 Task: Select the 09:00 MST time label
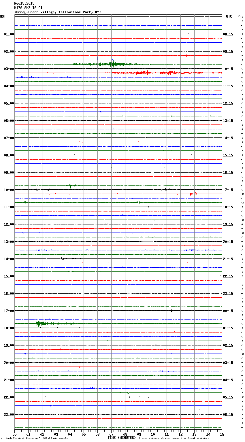click(x=9, y=173)
